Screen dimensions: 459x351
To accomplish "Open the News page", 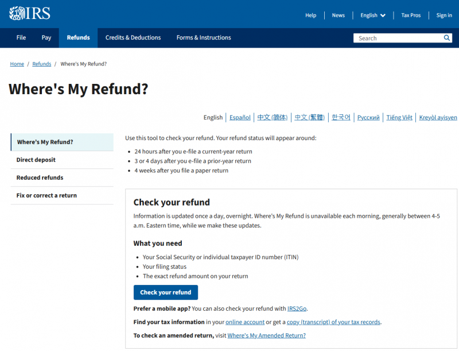I will point(338,16).
